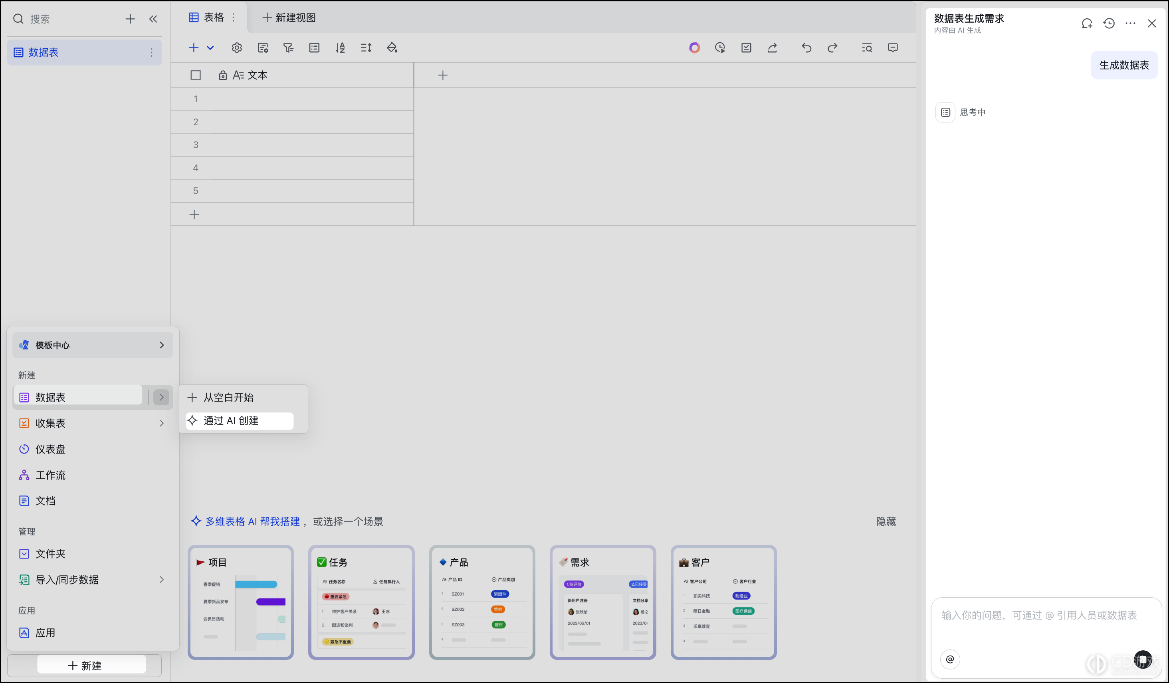This screenshot has height=683, width=1169.
Task: Expand the 数据表 submenu arrow
Action: pos(161,397)
